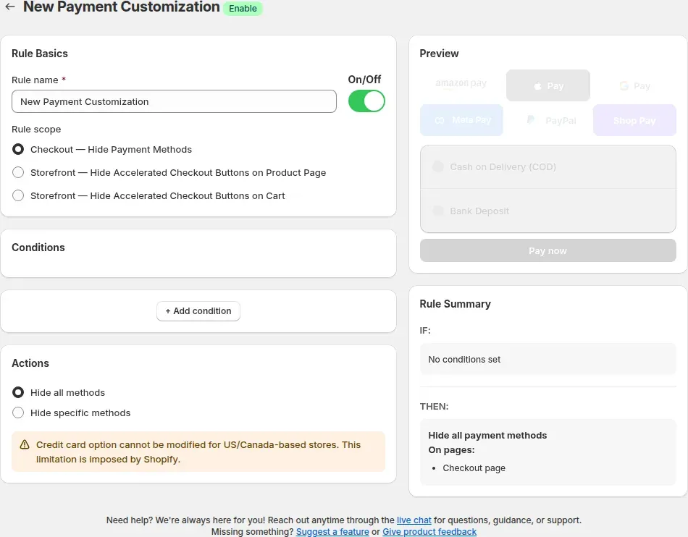Click the Shop Pay preview button
The image size is (688, 537).
[634, 120]
